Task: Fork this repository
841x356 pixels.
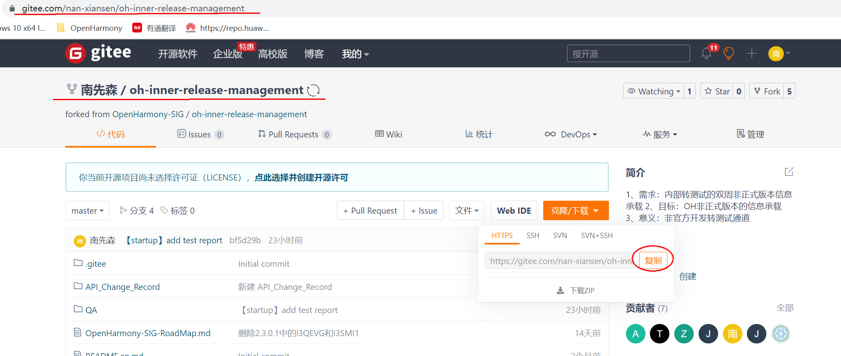Action: pyautogui.click(x=767, y=91)
